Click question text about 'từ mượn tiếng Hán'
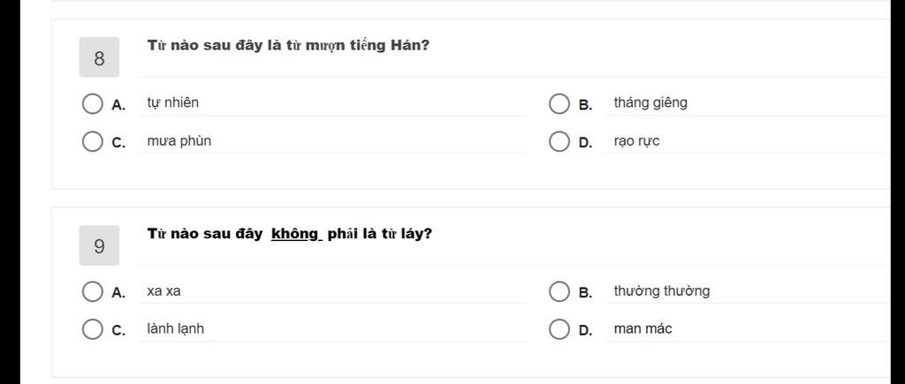 288,46
